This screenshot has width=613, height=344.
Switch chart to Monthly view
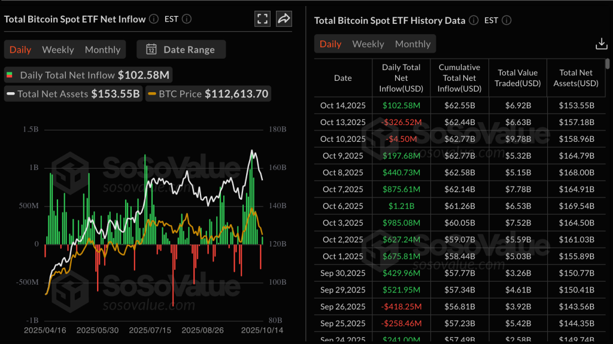(x=102, y=50)
